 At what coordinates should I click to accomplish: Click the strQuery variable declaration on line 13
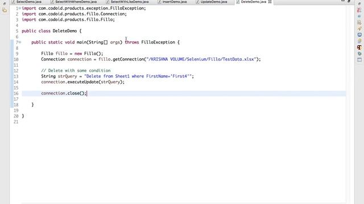(x=67, y=76)
